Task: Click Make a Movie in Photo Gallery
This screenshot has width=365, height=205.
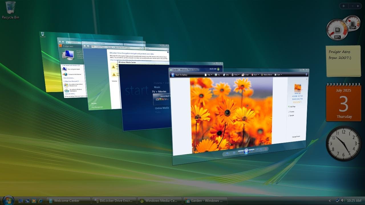Action: pos(266,75)
